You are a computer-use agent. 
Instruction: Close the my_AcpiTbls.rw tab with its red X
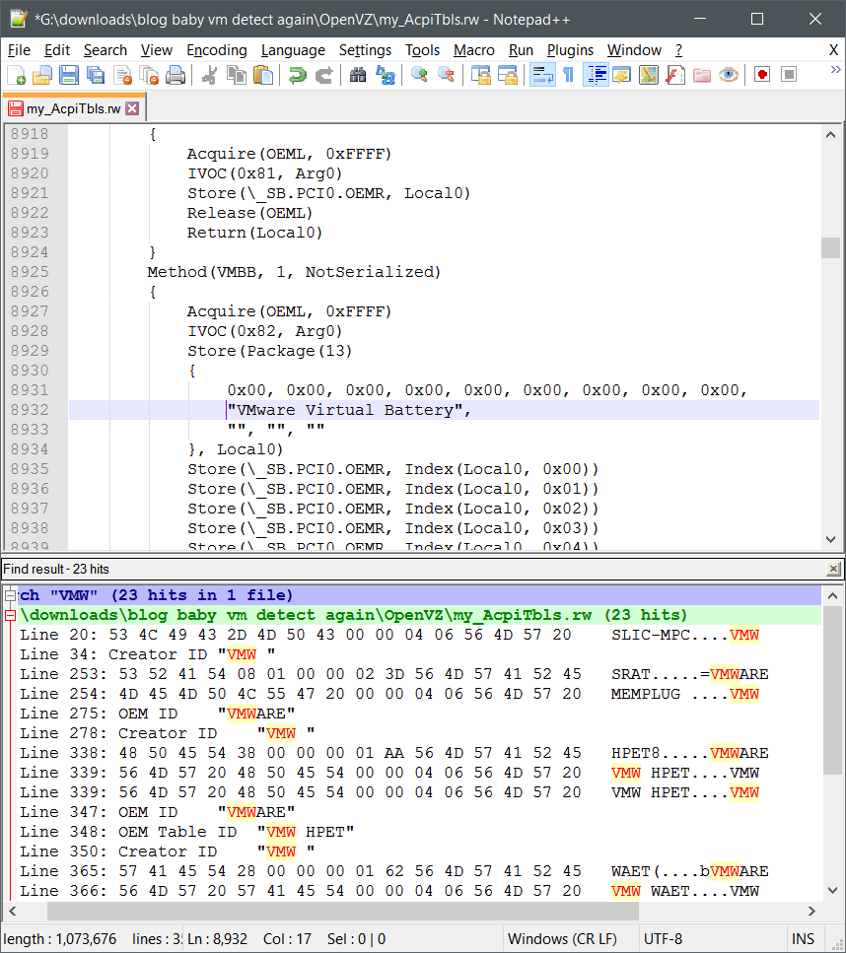coord(132,108)
